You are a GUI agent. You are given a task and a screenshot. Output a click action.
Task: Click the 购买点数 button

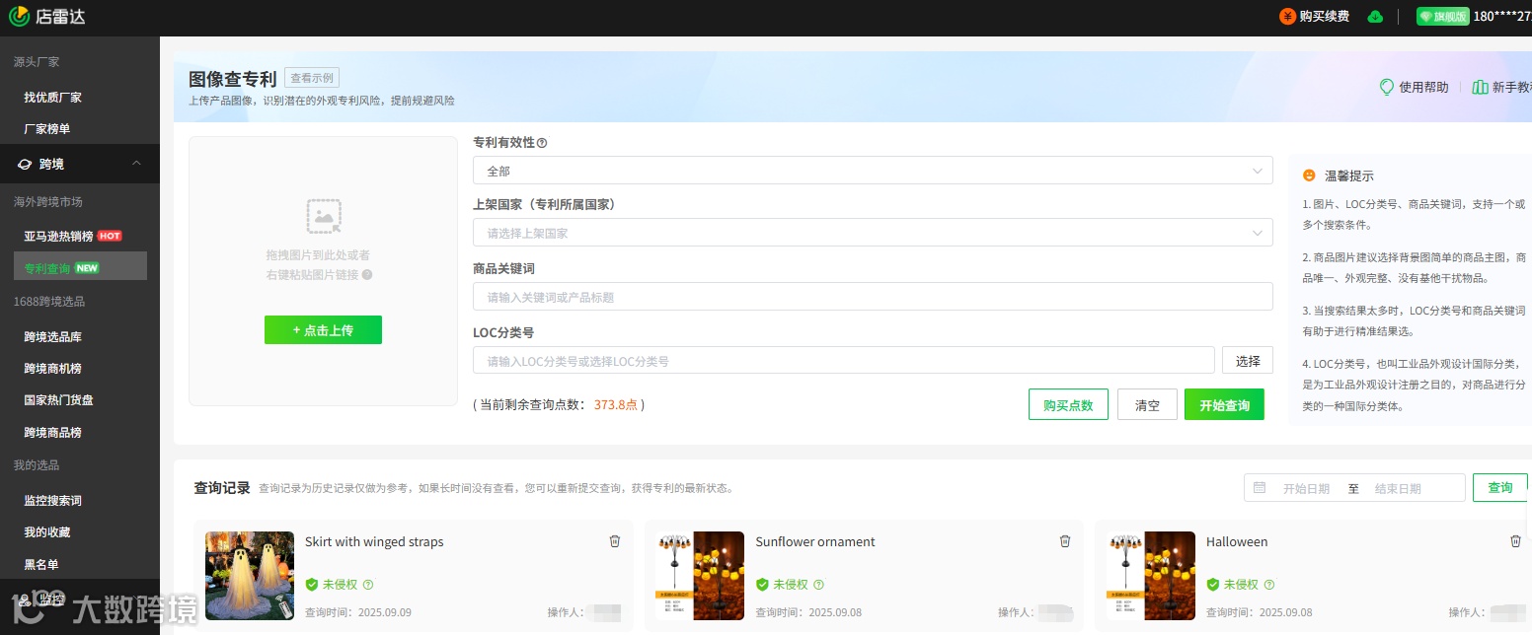1068,405
